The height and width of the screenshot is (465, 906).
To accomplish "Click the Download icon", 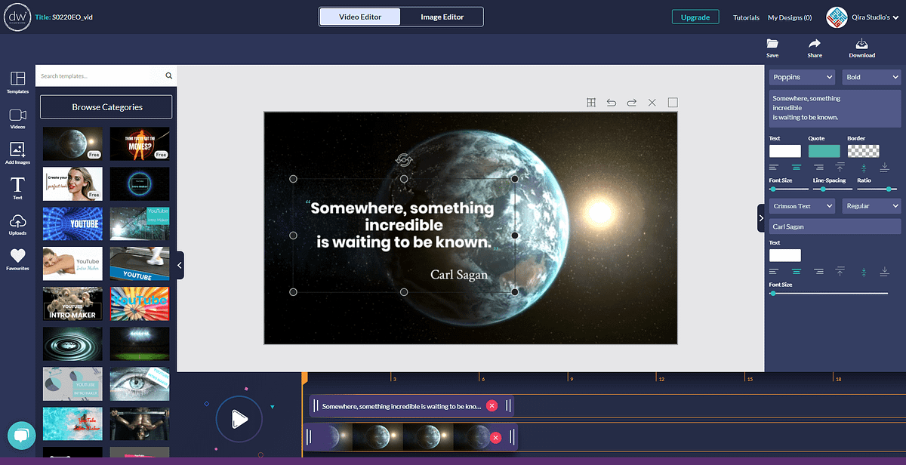I will [x=861, y=45].
